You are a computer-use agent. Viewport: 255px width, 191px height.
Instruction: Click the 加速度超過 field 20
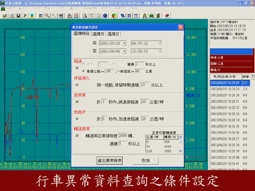(x=145, y=119)
